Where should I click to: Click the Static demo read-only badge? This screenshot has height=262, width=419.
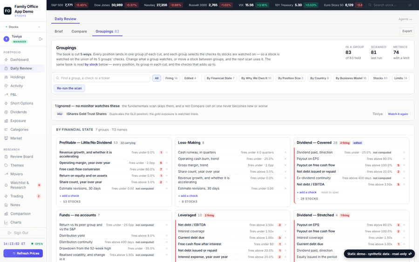click(x=379, y=254)
